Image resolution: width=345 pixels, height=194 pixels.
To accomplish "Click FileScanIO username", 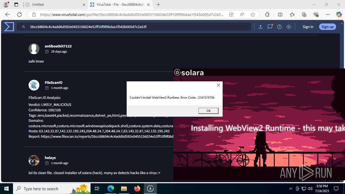I will point(53,82).
